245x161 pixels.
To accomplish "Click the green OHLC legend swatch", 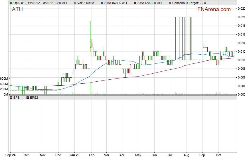I will (x=11, y=3).
